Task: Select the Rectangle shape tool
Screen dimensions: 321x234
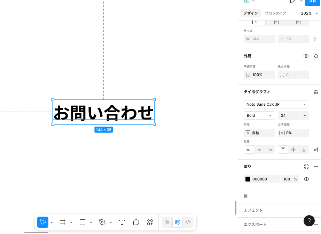Action: pyautogui.click(x=83, y=222)
